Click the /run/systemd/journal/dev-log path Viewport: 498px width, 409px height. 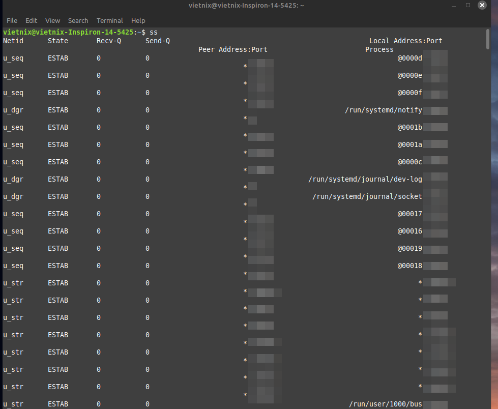(x=365, y=180)
